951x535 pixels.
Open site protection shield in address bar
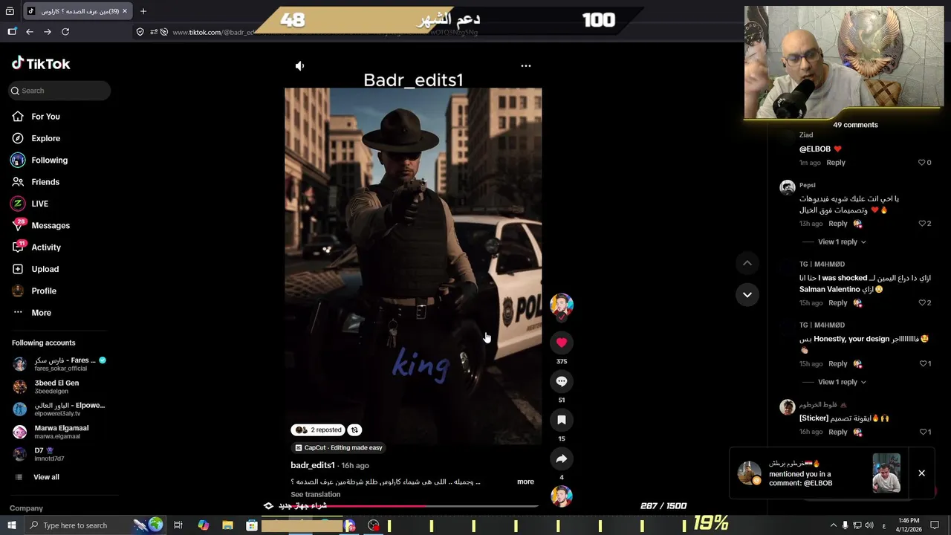[x=140, y=32]
